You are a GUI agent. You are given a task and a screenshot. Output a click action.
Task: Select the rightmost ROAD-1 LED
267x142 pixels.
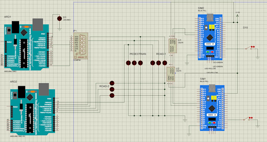pyautogui.click(x=165, y=63)
